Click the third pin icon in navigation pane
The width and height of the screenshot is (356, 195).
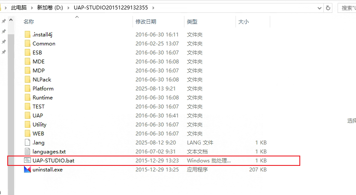[3, 42]
